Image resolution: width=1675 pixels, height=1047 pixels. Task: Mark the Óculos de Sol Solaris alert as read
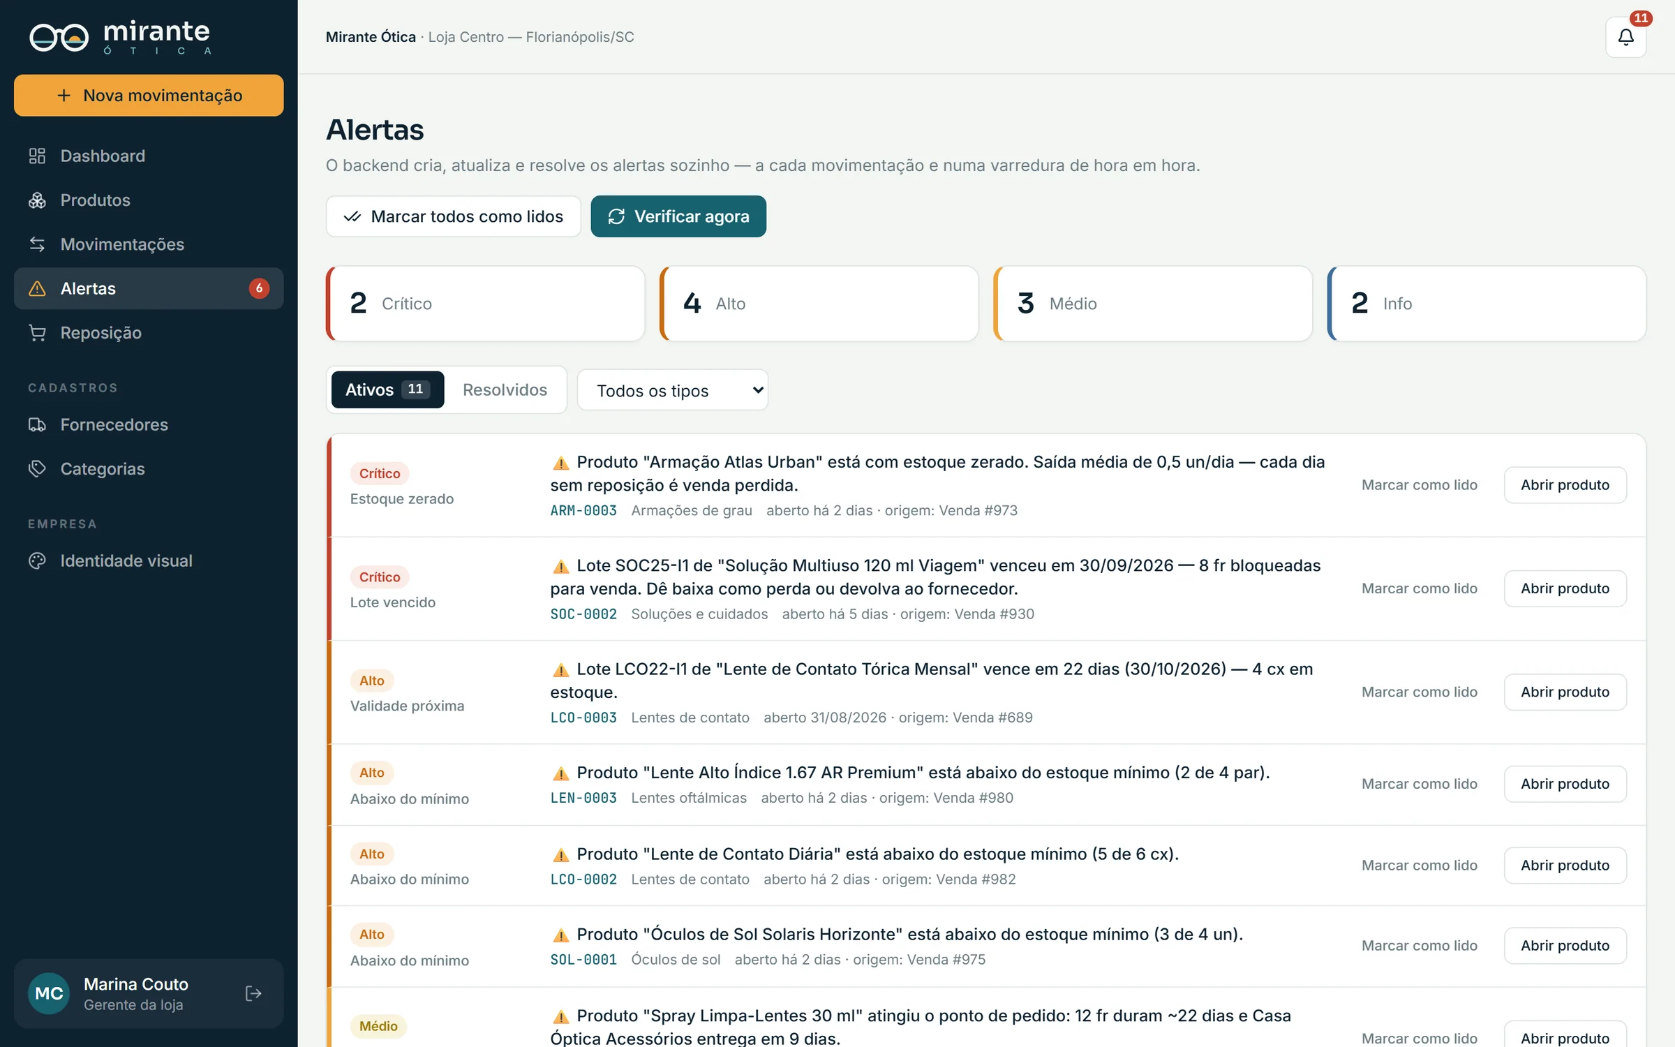click(1419, 946)
